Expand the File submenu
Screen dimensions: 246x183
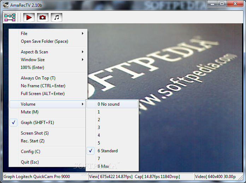tap(48, 34)
